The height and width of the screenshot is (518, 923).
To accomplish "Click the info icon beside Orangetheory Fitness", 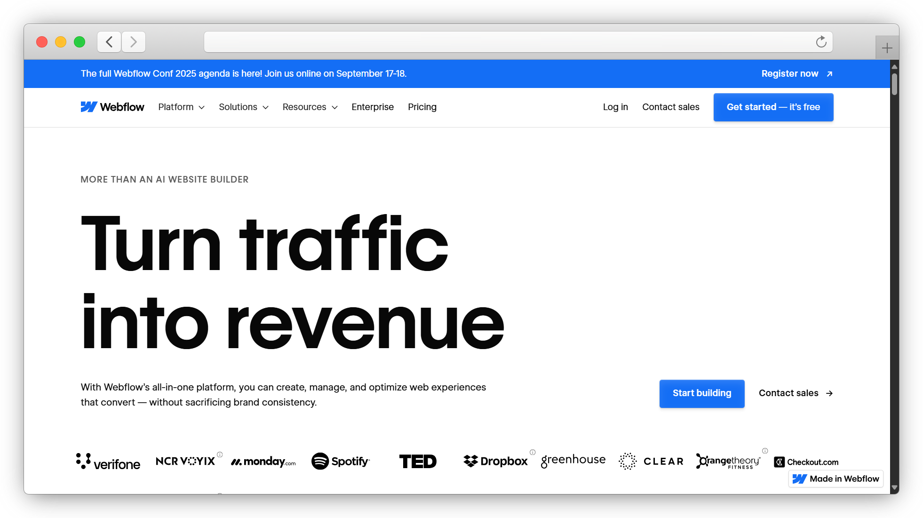I will (765, 451).
